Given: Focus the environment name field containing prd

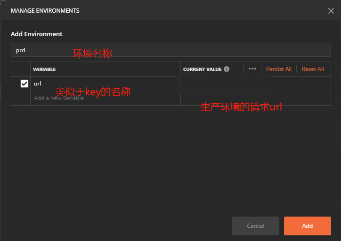Looking at the screenshot, I should pos(170,50).
